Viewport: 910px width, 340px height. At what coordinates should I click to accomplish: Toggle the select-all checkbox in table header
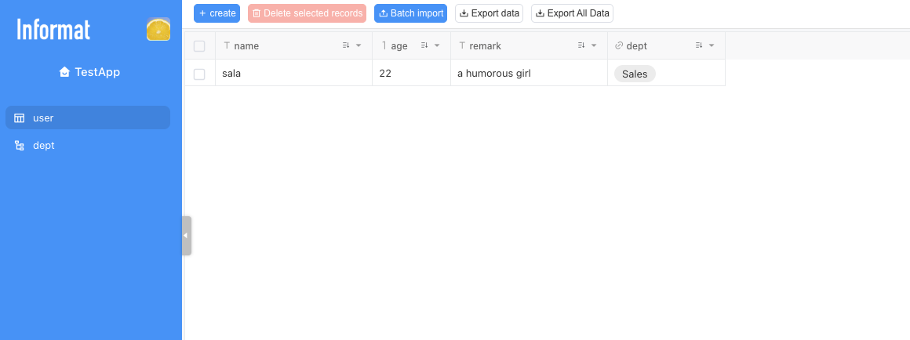click(199, 46)
